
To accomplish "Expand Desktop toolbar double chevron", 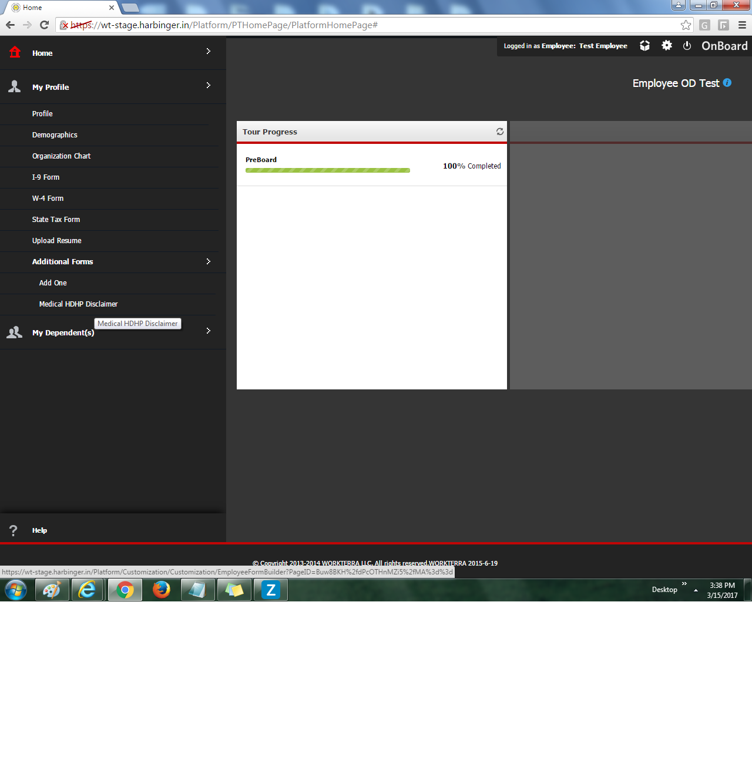I will (x=684, y=584).
